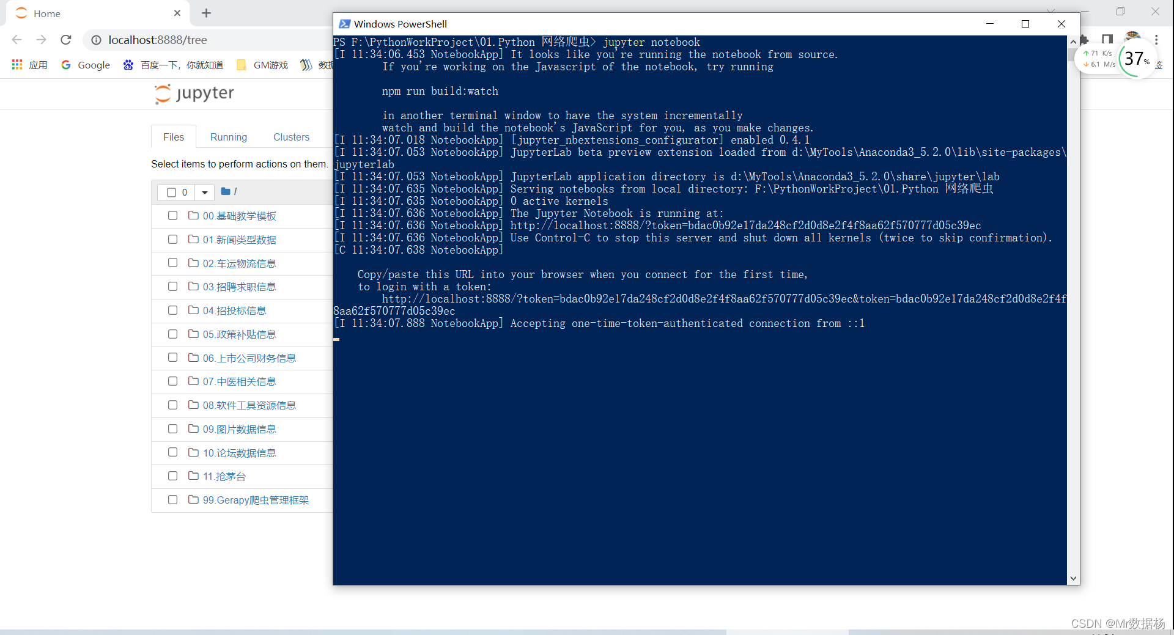Check the 05.政策补贴信息 checkbox
Viewport: 1174px width, 635px height.
(173, 334)
